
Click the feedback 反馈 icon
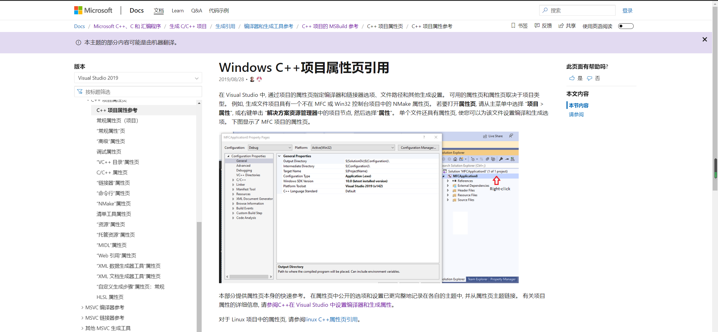(537, 26)
